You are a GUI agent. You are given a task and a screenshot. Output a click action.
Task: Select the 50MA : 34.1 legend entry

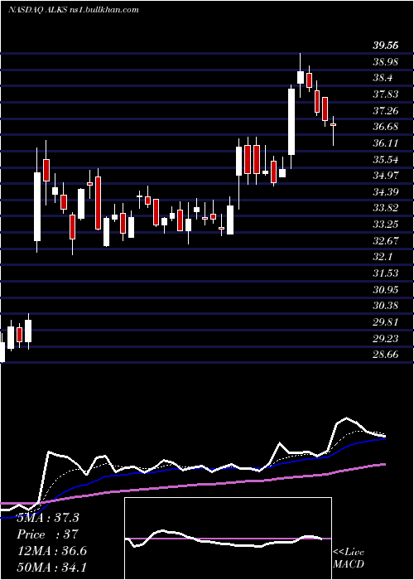pos(52,567)
